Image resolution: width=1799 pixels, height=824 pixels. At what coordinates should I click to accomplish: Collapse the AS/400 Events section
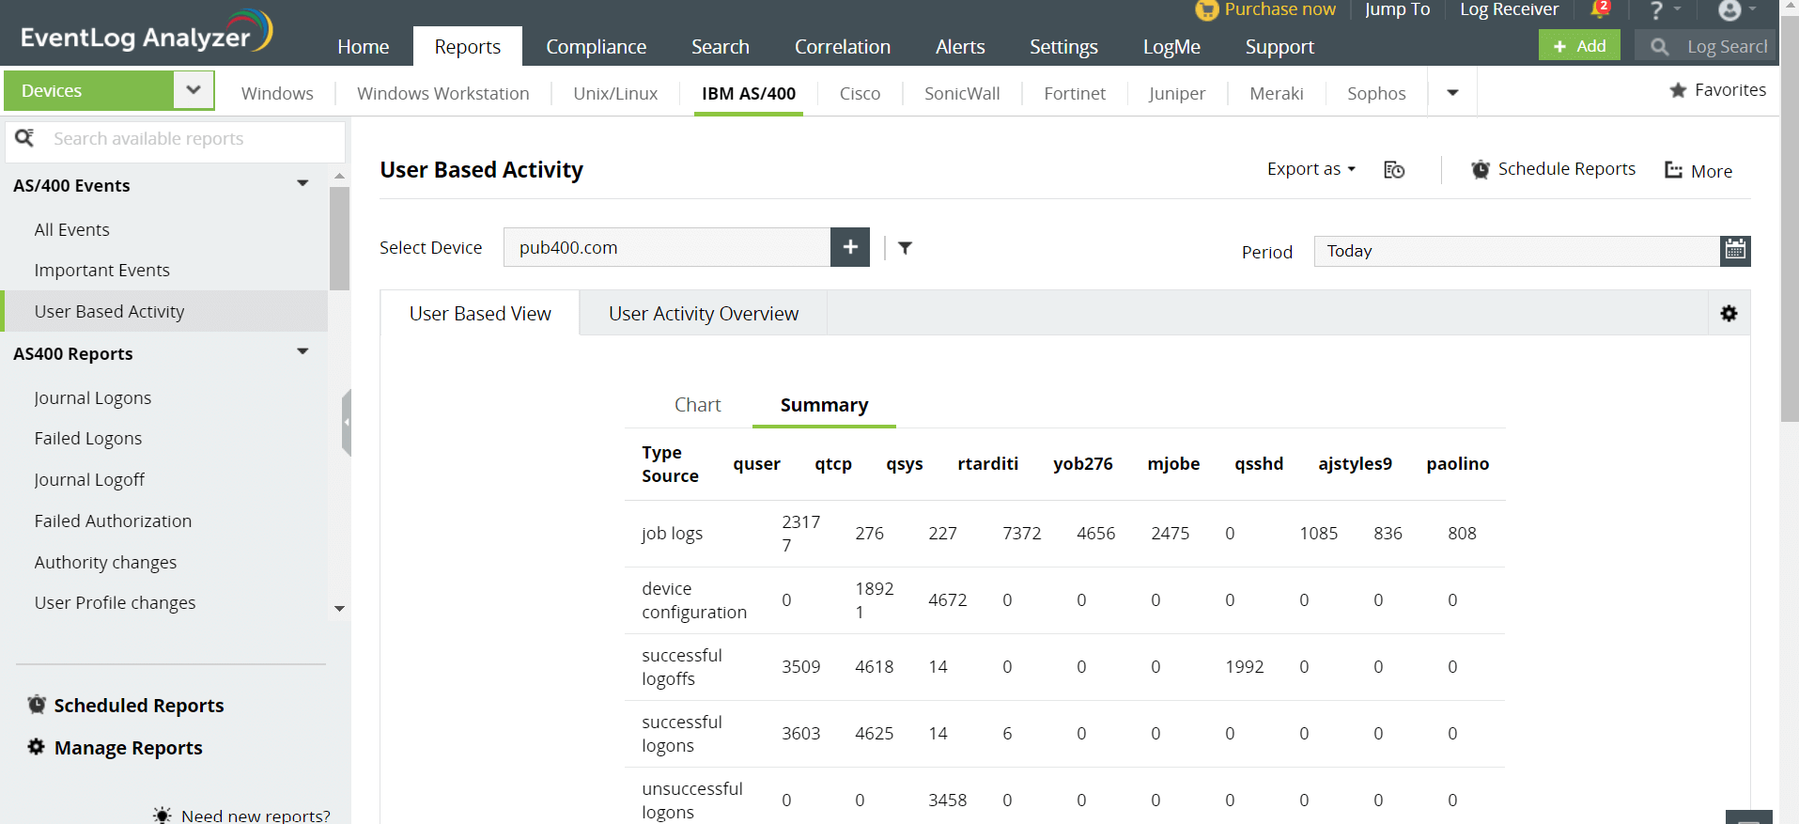tap(302, 183)
